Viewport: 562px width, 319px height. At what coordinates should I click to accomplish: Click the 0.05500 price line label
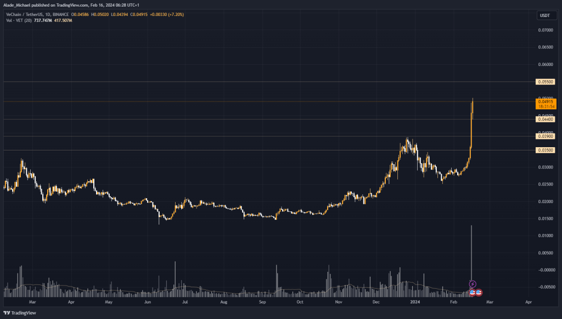pyautogui.click(x=545, y=82)
